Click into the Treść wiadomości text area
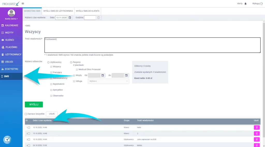 (152, 45)
